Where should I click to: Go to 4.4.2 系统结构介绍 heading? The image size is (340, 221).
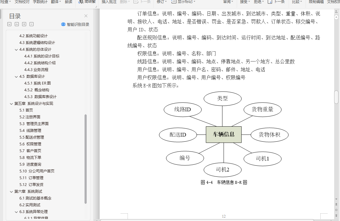click(x=40, y=63)
